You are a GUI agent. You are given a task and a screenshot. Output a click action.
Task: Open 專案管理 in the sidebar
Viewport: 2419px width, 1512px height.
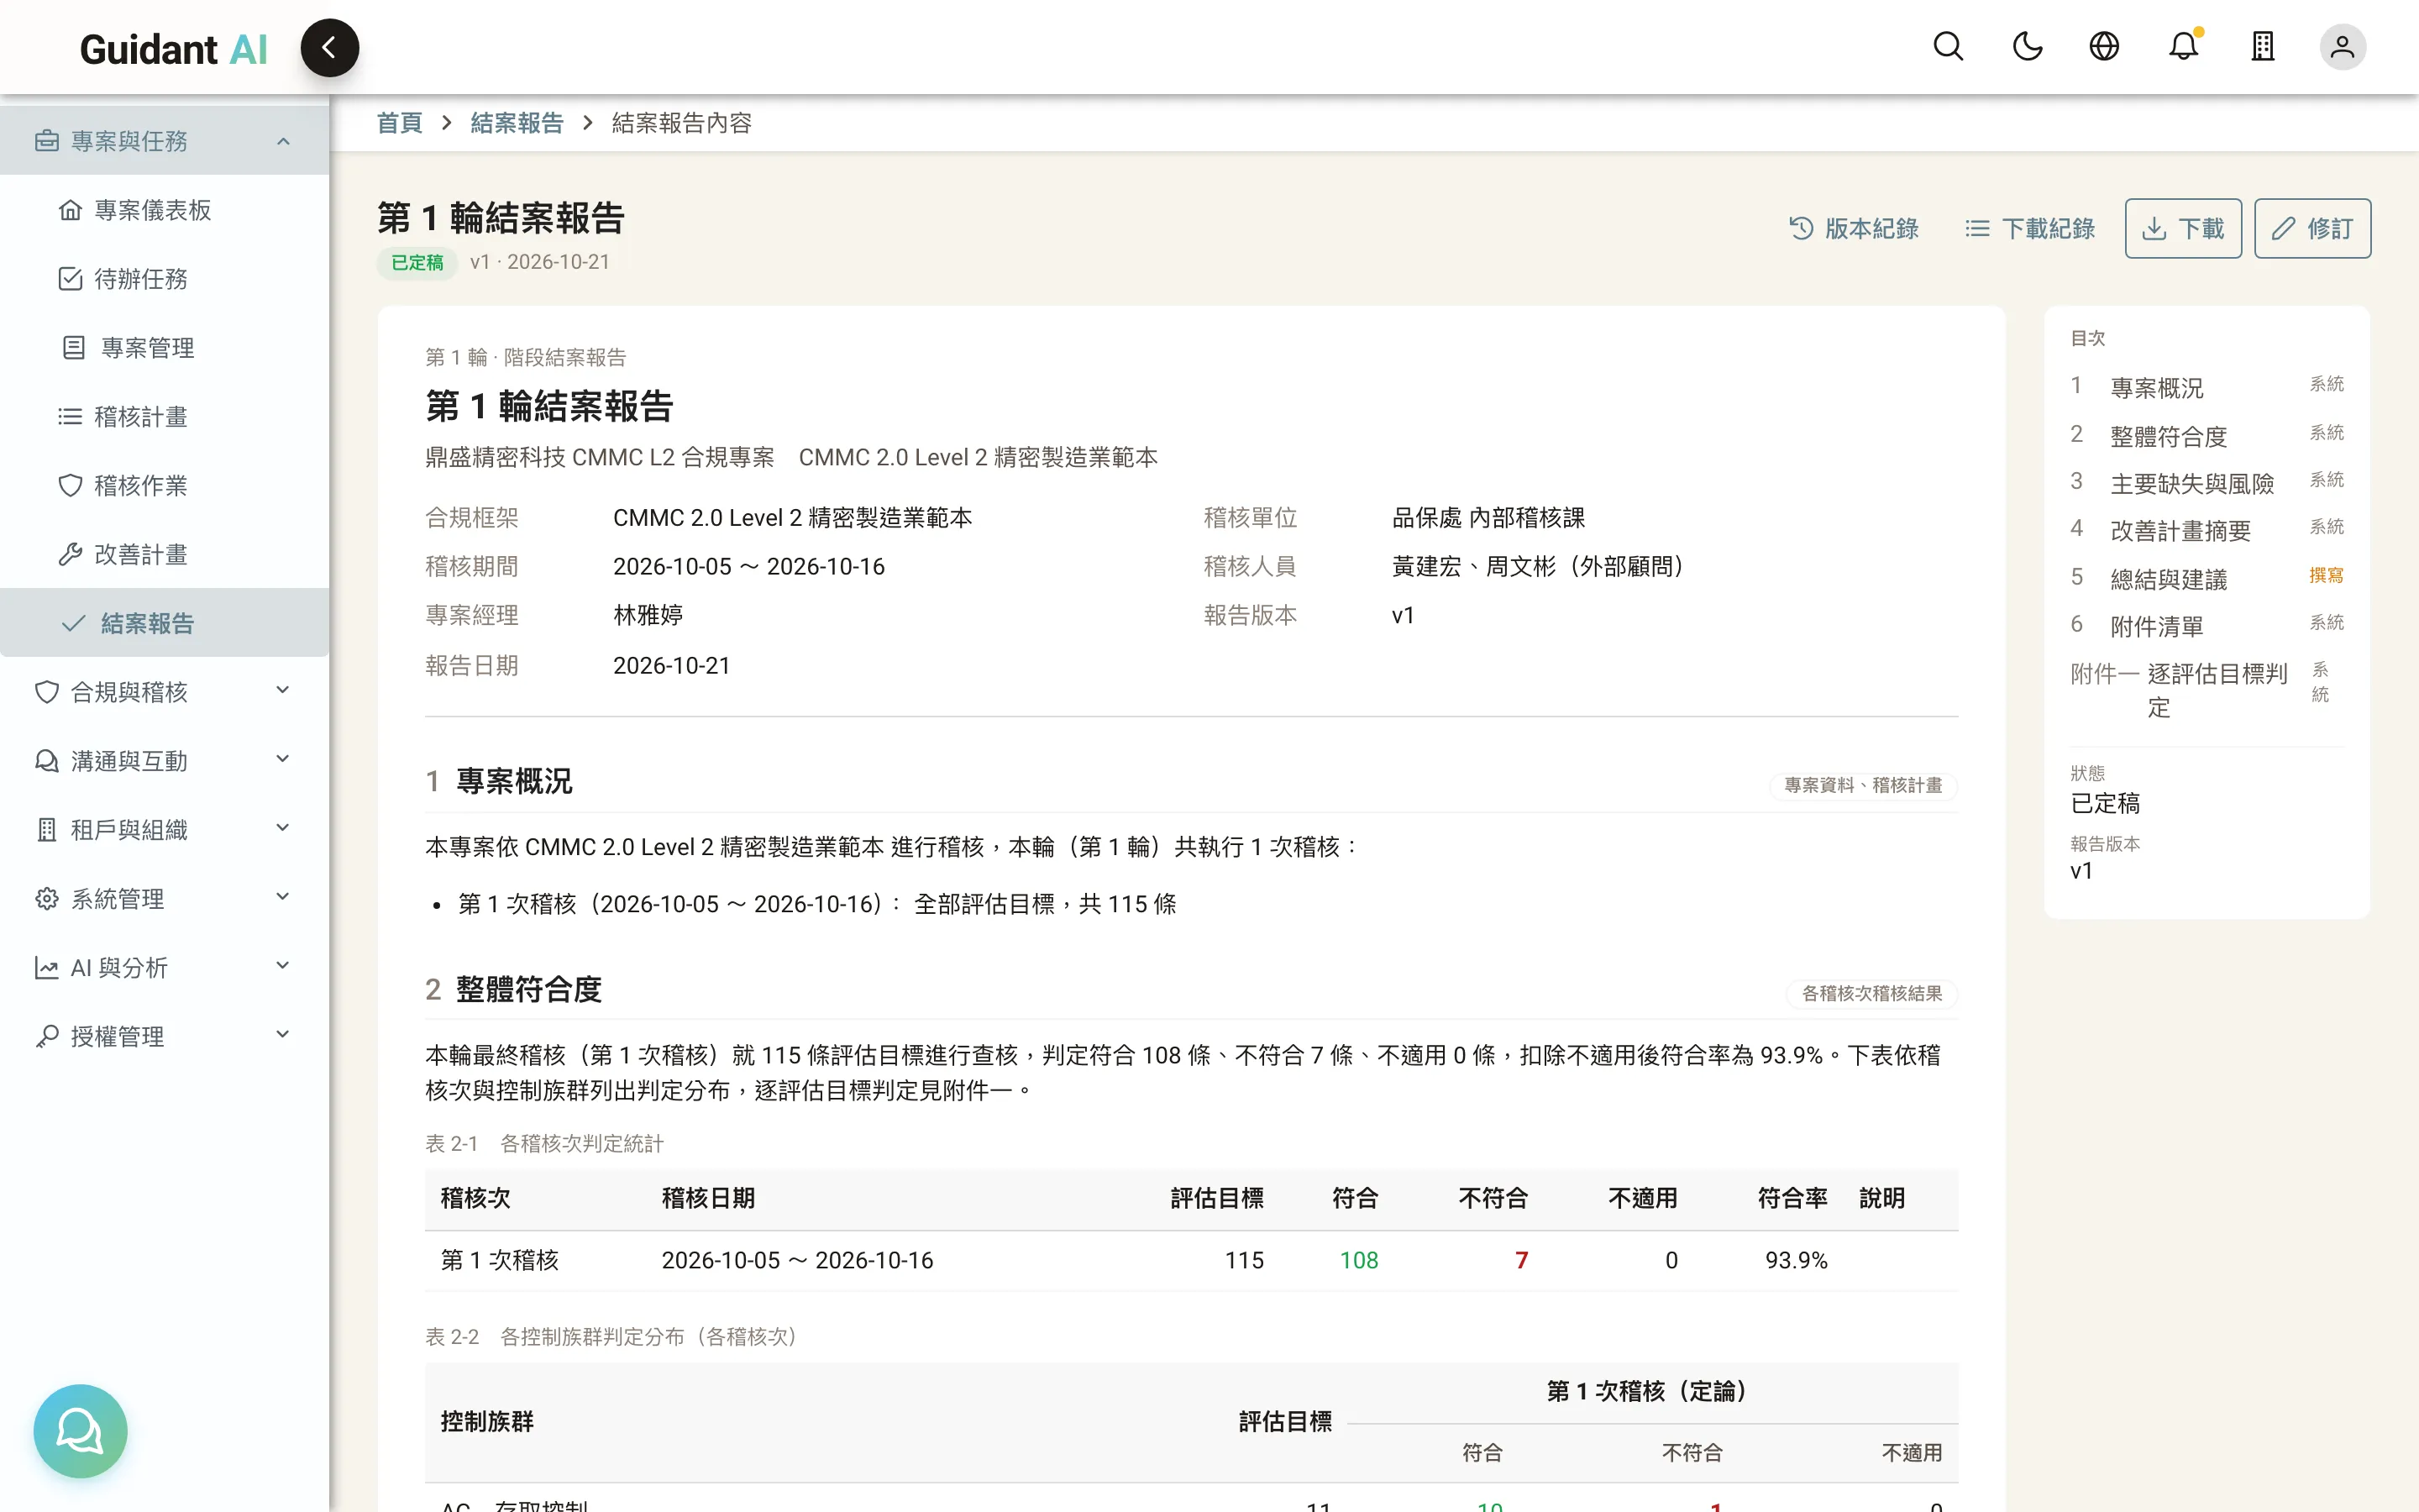(x=164, y=348)
